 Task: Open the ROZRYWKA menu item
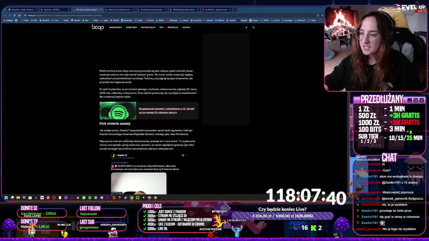coord(131,27)
